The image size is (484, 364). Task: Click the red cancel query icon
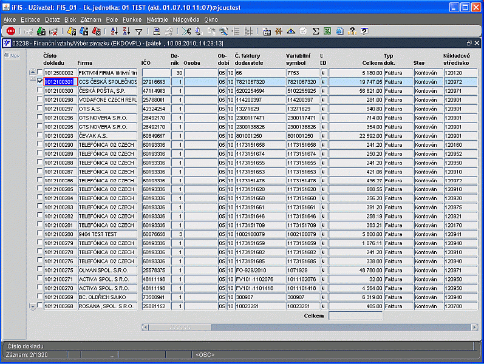(x=97, y=31)
